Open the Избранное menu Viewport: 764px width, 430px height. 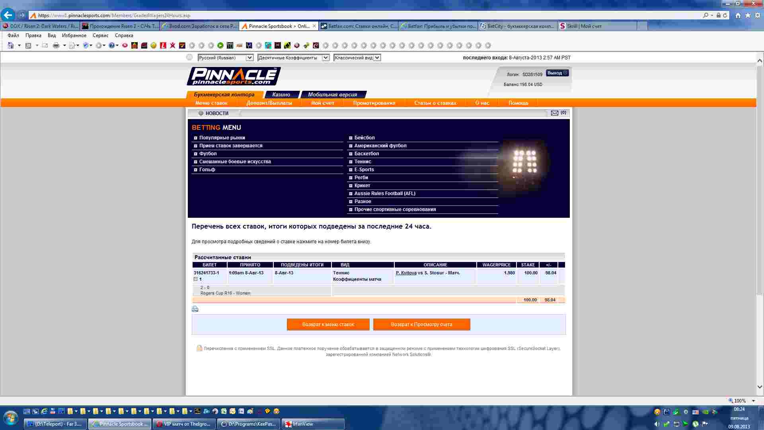[x=74, y=35]
